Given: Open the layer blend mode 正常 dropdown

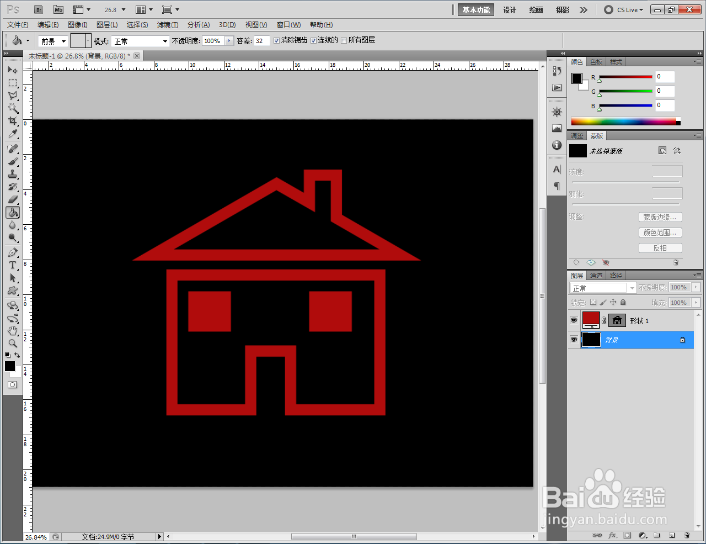Looking at the screenshot, I should [603, 288].
